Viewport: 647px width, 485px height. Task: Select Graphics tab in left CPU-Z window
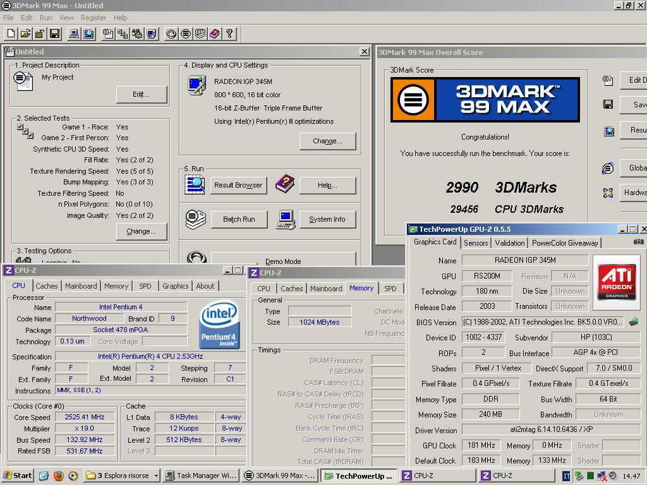click(176, 286)
